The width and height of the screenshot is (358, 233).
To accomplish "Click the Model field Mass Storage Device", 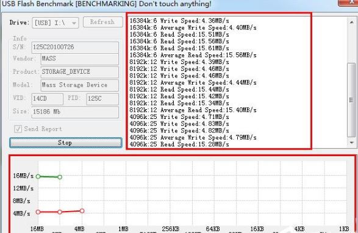I will (x=80, y=85).
